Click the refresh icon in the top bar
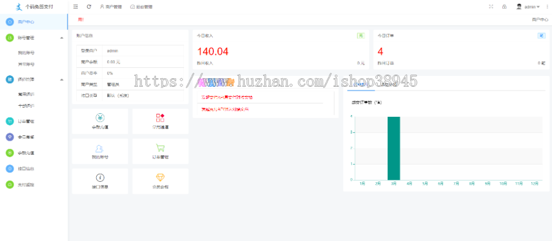 click(89, 7)
